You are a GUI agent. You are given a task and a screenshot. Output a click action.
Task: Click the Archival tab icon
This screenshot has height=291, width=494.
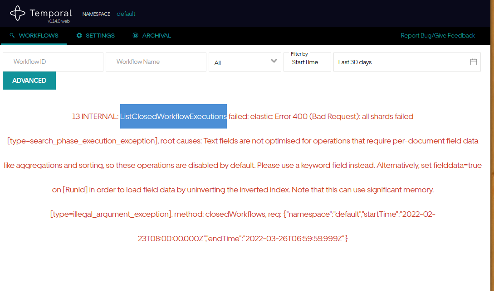pyautogui.click(x=134, y=35)
